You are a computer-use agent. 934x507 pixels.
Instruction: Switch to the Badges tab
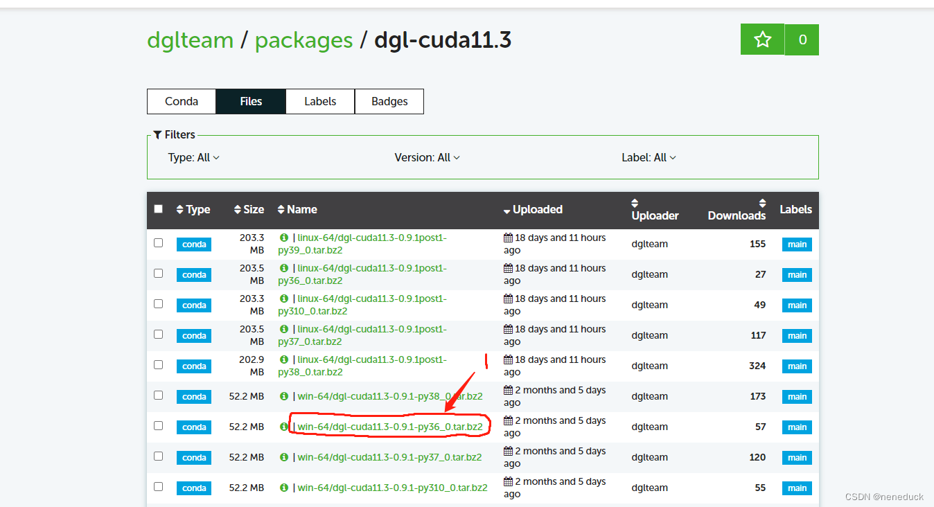point(389,101)
